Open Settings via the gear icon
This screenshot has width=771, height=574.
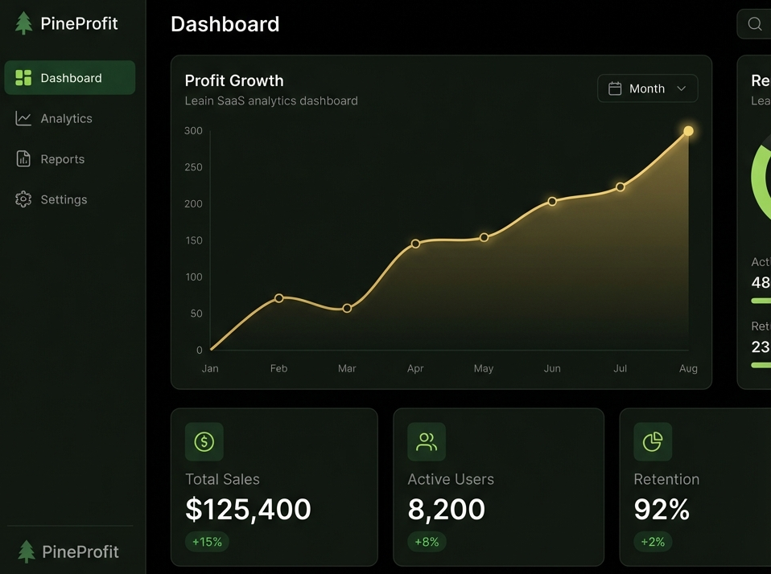tap(22, 199)
